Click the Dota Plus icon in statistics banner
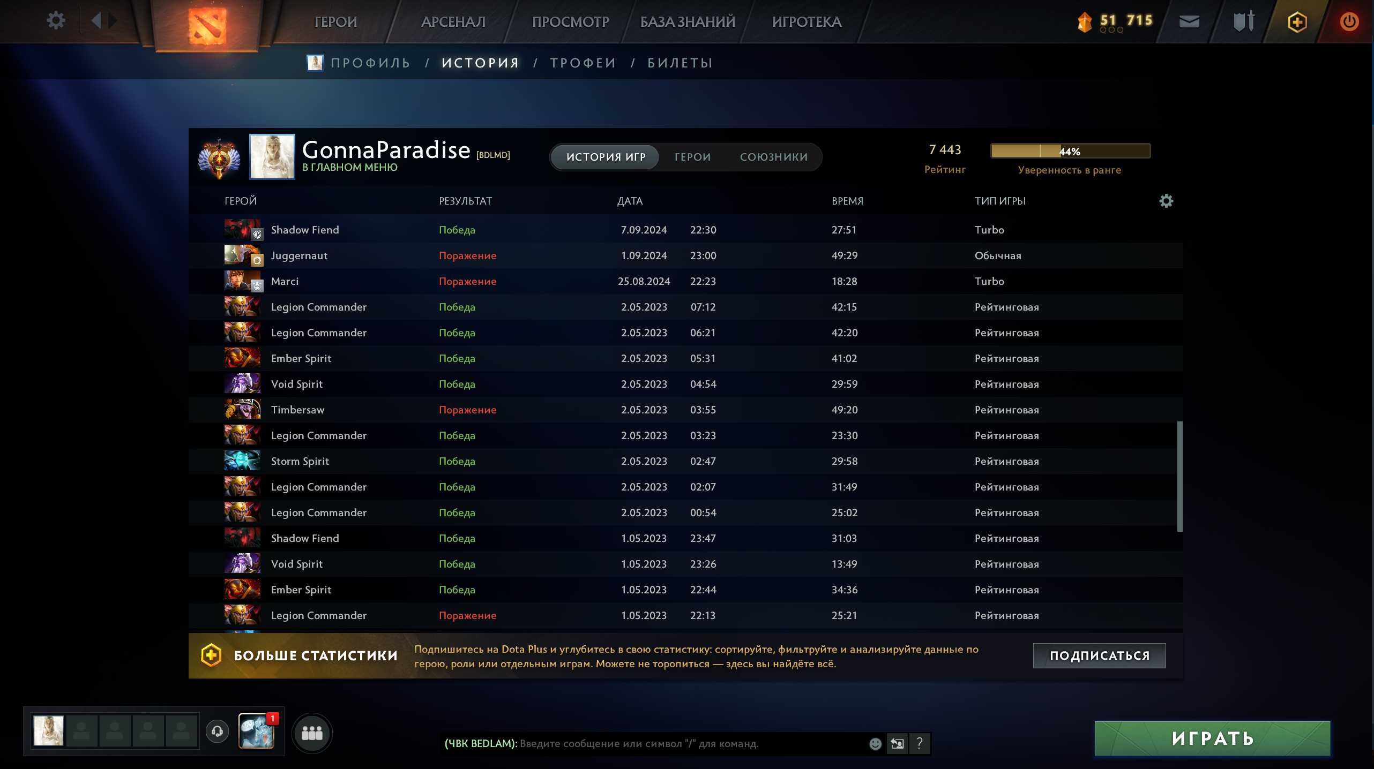1374x769 pixels. pyautogui.click(x=211, y=655)
